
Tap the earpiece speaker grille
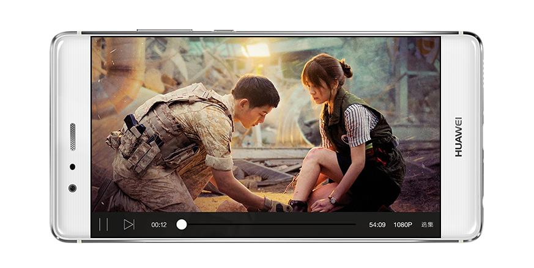[73, 137]
